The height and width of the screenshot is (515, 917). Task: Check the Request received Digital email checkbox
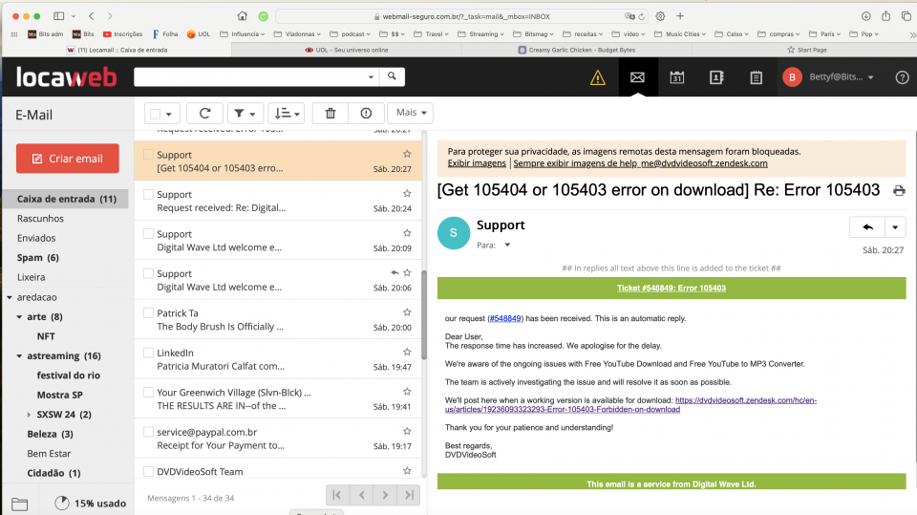click(149, 194)
